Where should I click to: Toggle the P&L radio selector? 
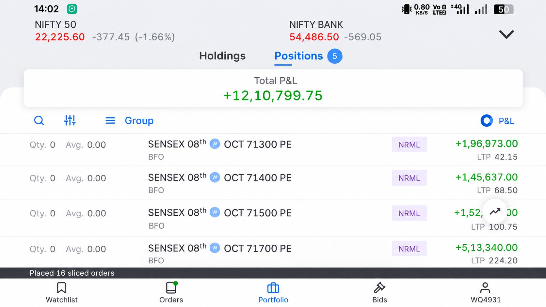click(487, 121)
